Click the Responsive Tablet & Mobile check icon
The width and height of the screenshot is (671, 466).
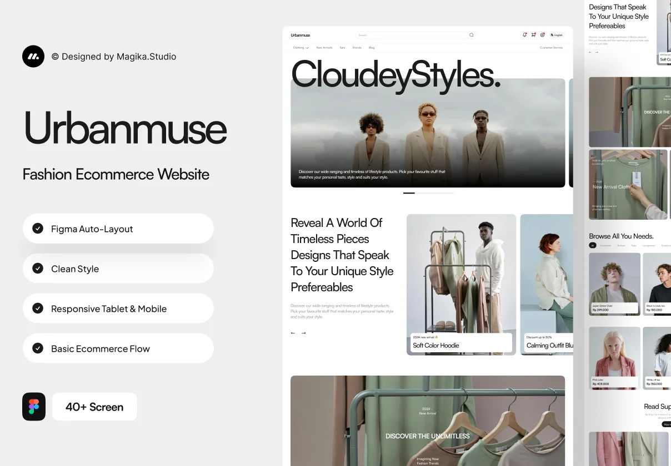(x=38, y=308)
